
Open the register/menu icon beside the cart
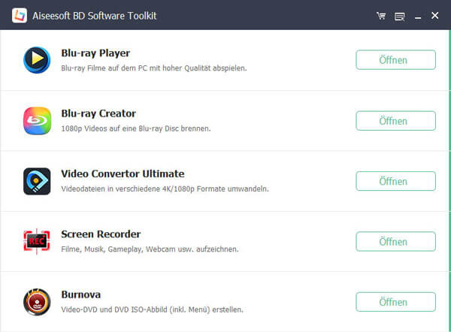point(400,17)
